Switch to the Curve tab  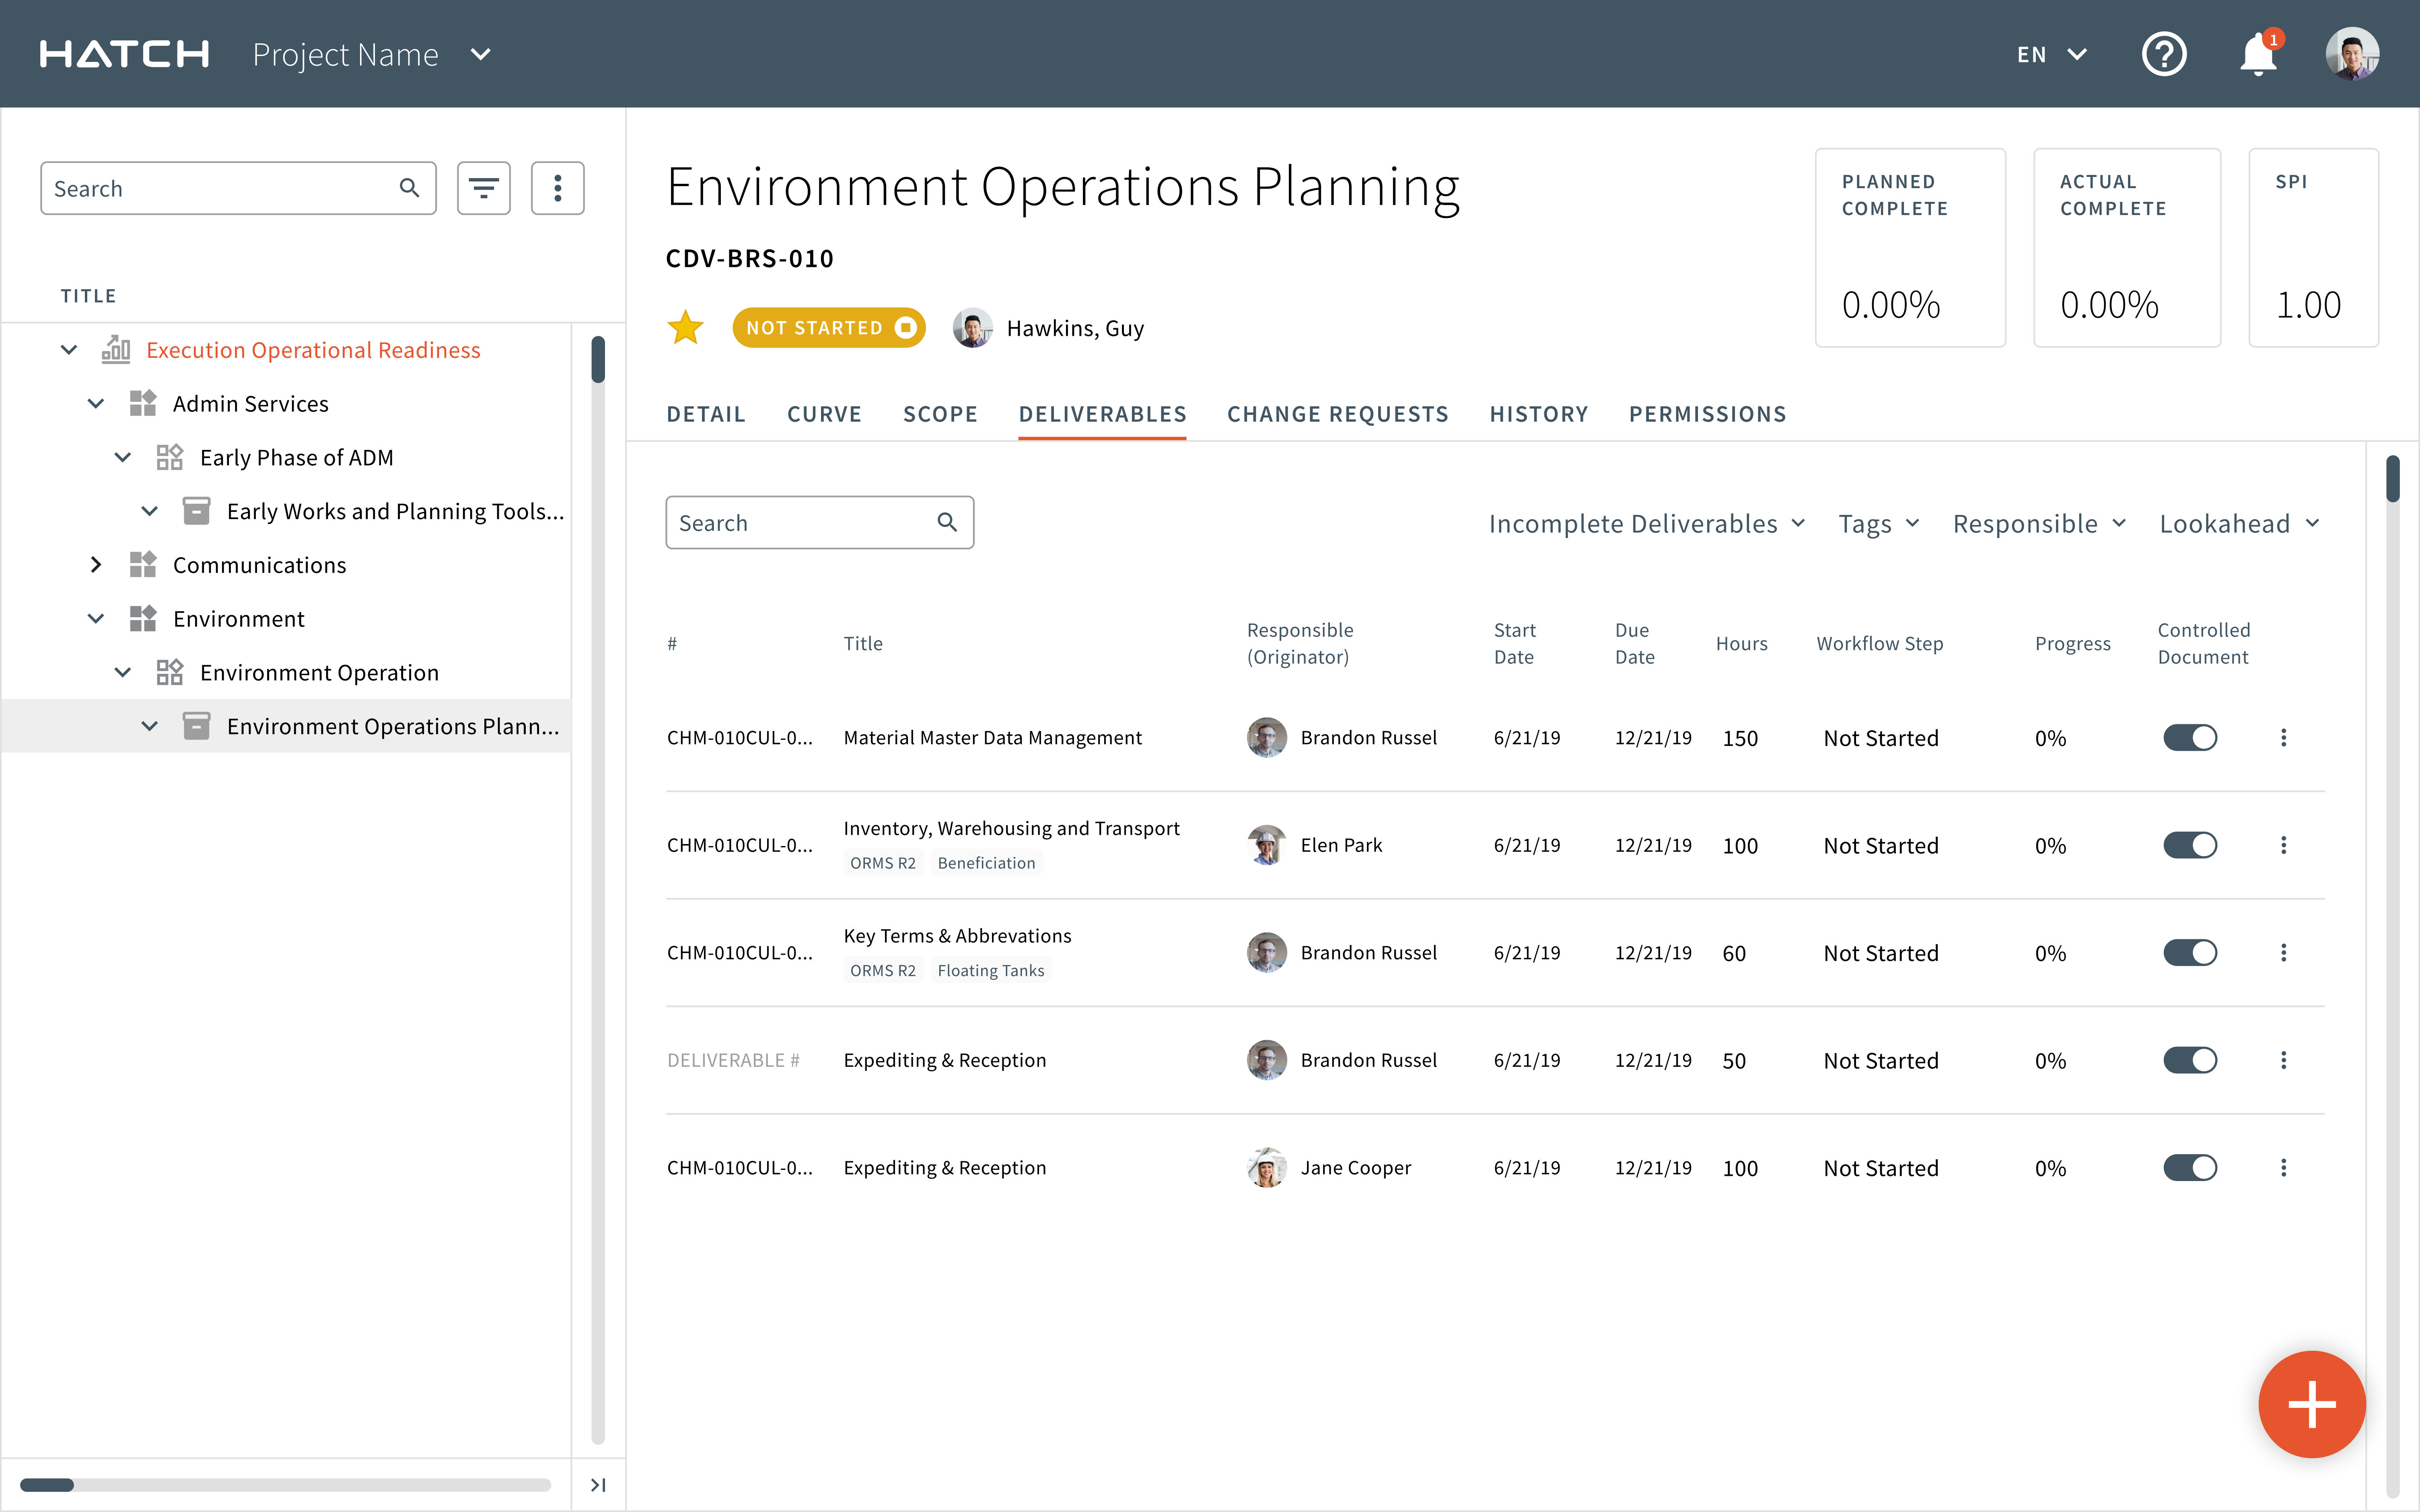click(x=824, y=414)
